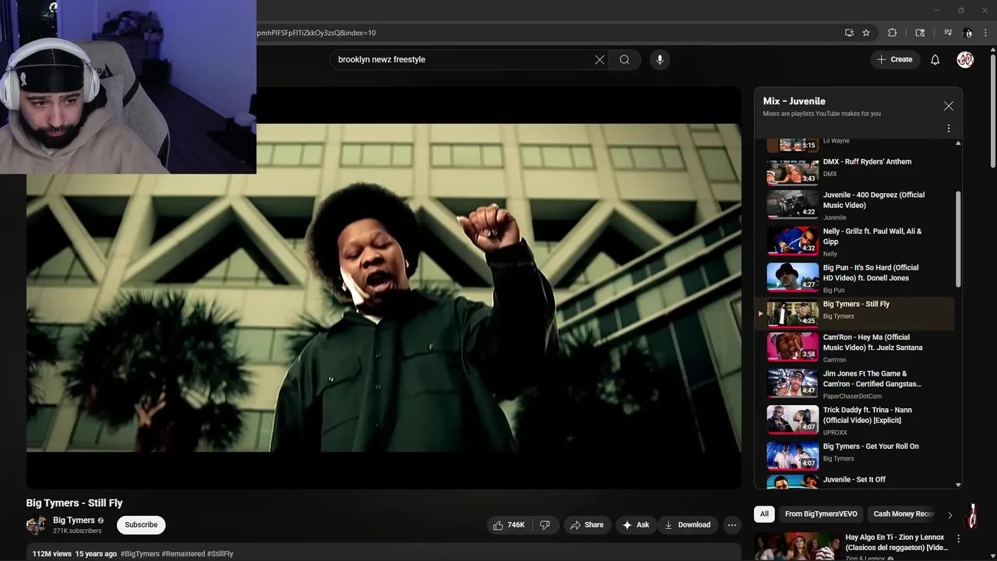The height and width of the screenshot is (561, 997).
Task: Dislike the video with thumbs down
Action: pos(545,525)
